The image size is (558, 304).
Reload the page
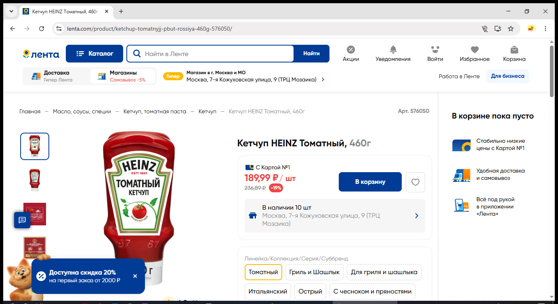click(42, 29)
